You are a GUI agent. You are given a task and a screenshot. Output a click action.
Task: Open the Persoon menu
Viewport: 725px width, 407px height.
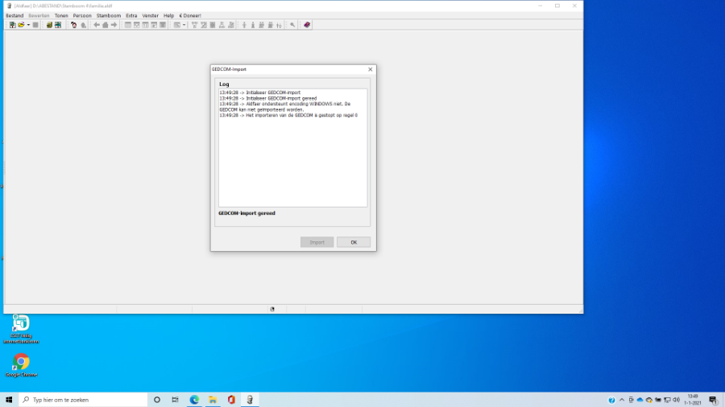(x=82, y=15)
